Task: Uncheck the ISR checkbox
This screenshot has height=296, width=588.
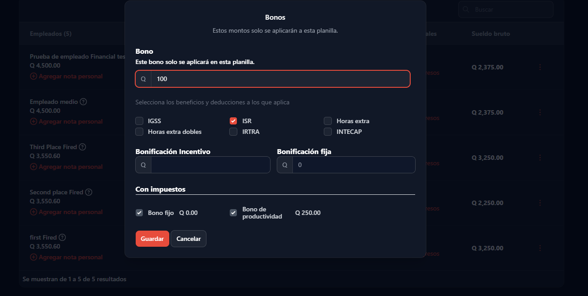Action: 233,121
